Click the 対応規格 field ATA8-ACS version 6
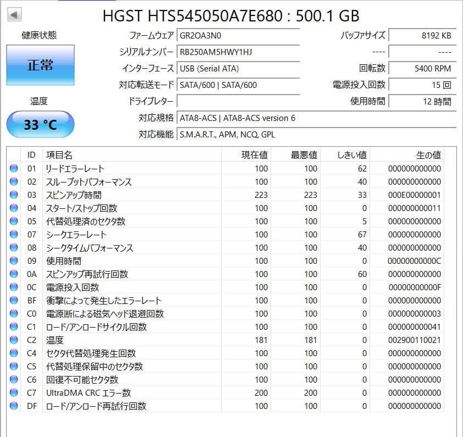This screenshot has width=463, height=437. [317, 118]
